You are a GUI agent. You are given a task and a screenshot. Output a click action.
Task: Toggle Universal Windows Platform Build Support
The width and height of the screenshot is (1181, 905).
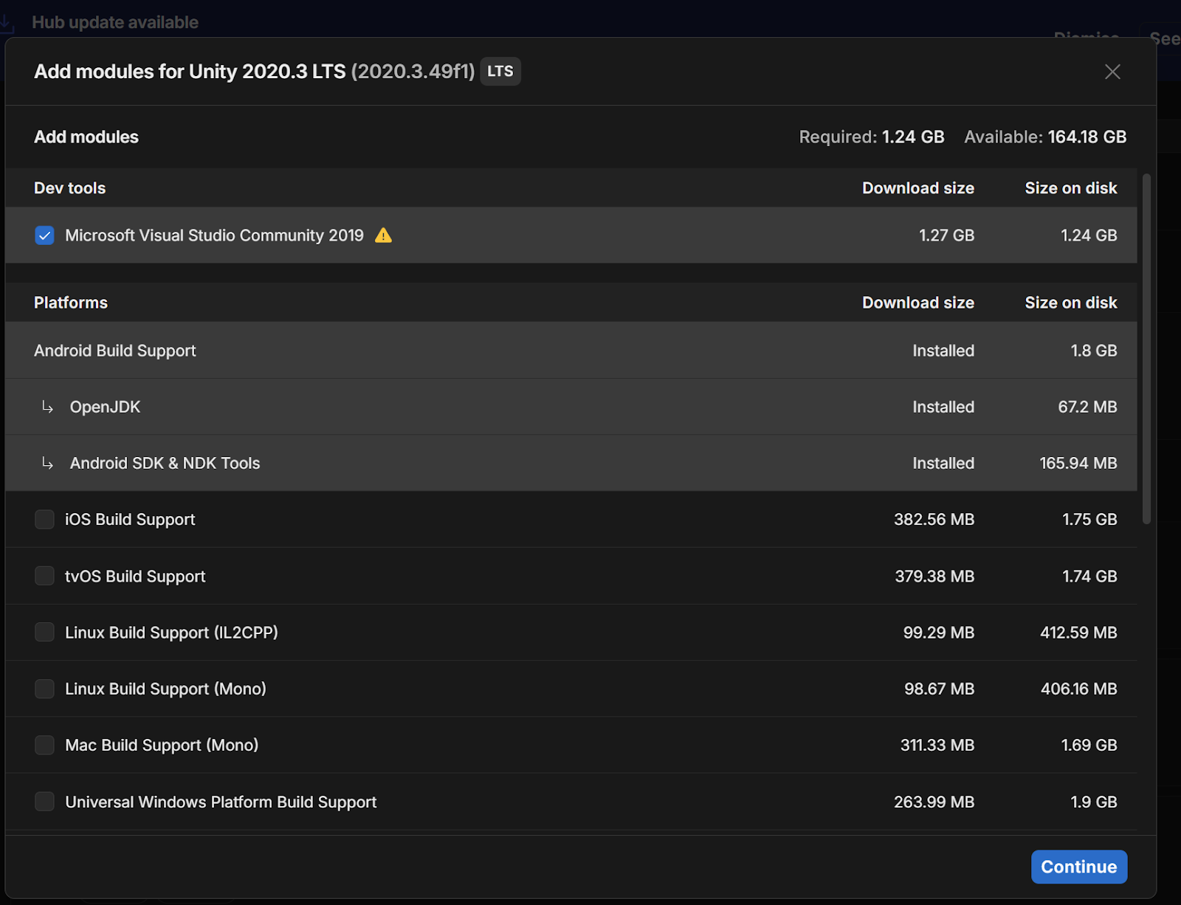pos(44,802)
